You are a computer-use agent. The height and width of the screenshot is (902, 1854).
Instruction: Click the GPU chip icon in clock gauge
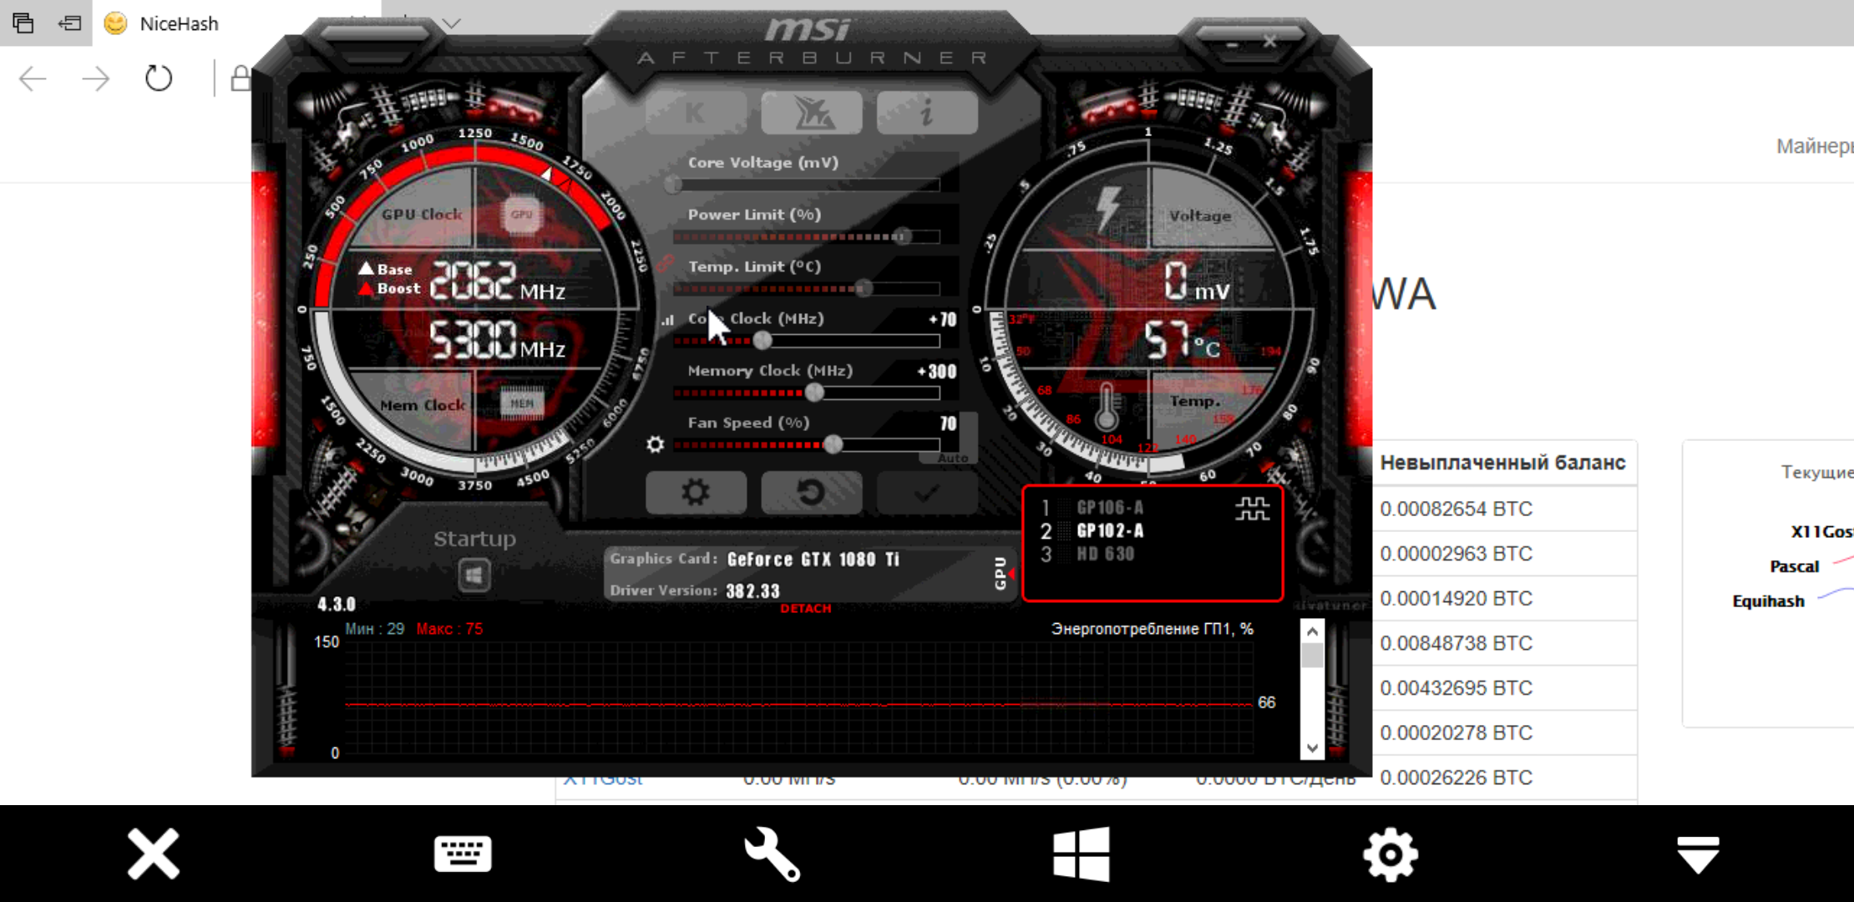pyautogui.click(x=521, y=215)
